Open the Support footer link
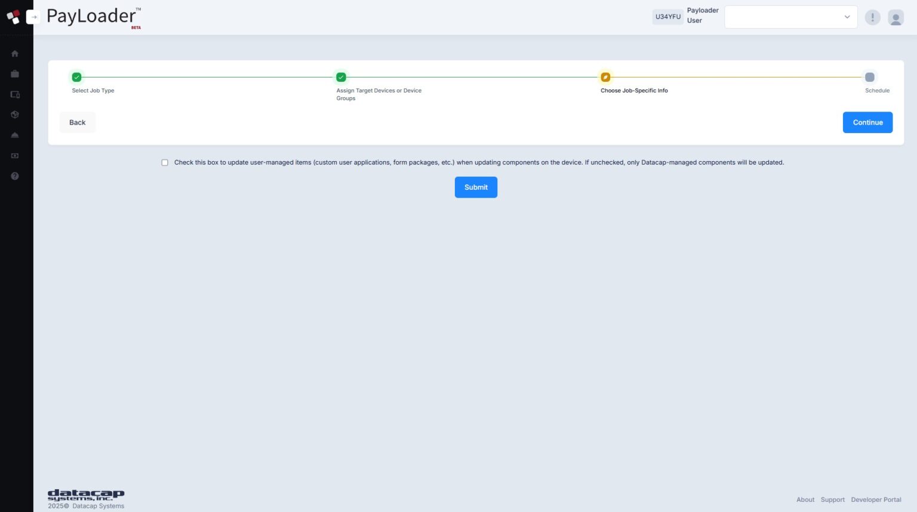The width and height of the screenshot is (917, 512). 833,500
